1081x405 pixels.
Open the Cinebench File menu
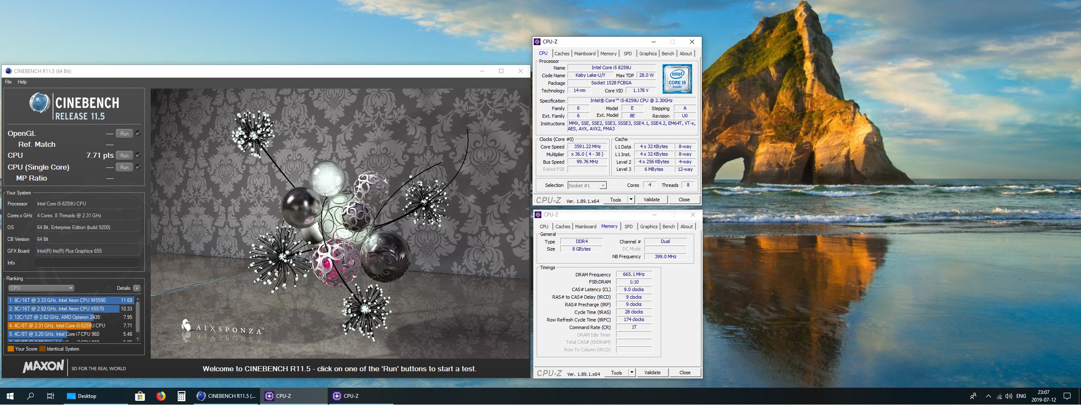coord(8,82)
